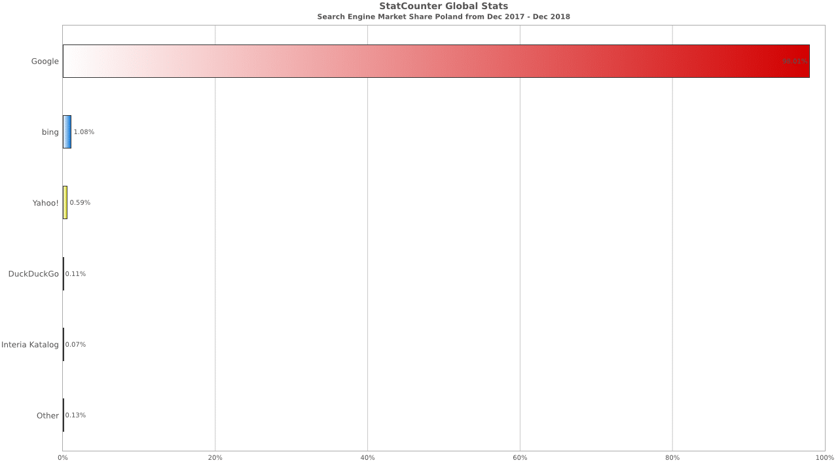Click the 0.07% value for Interia Katalog
The height and width of the screenshot is (471, 838).
75,345
